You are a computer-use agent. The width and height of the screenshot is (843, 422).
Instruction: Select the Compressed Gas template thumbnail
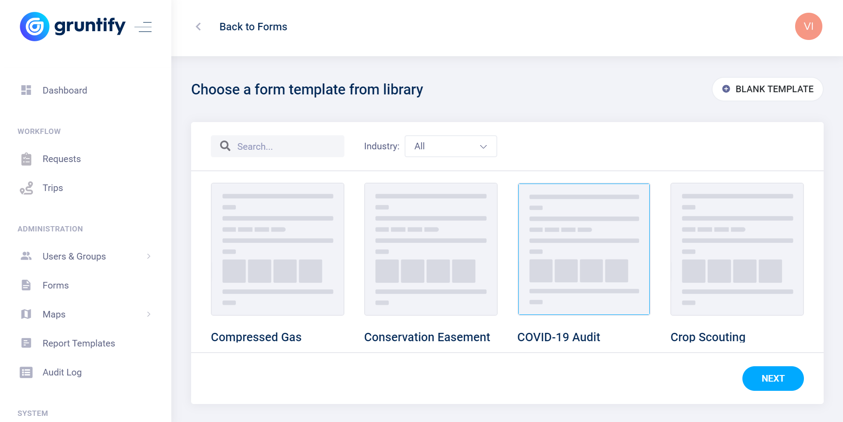pos(278,249)
